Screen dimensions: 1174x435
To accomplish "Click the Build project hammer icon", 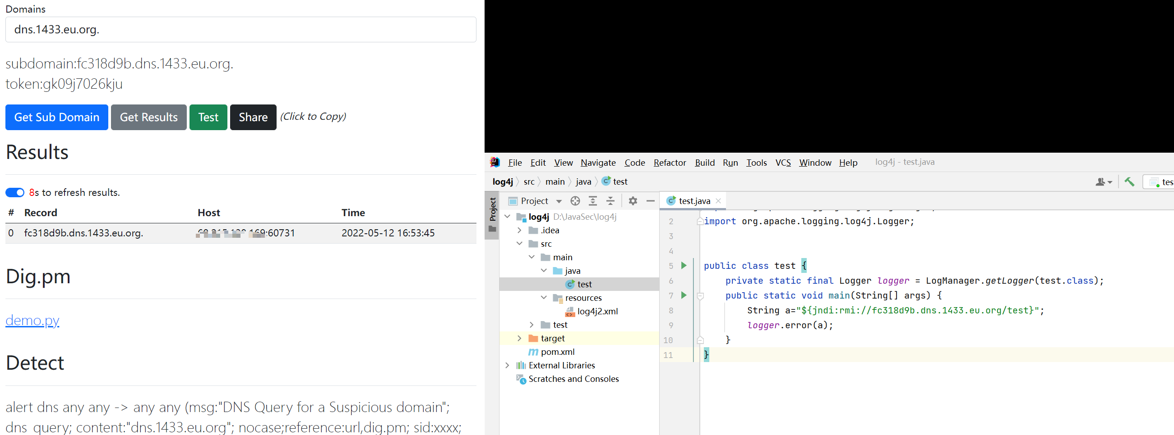I will (1129, 182).
